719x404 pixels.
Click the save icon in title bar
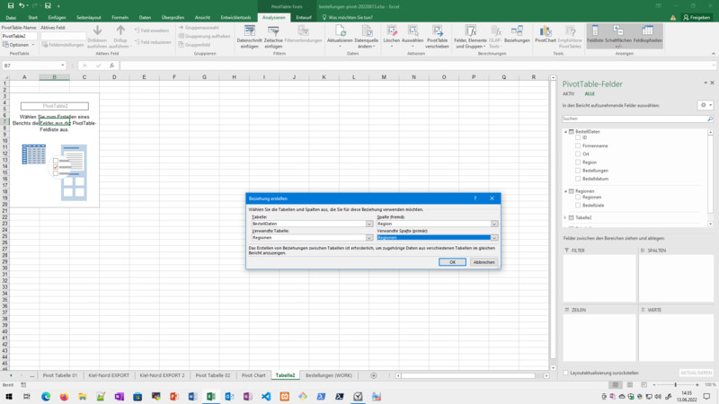11,5
